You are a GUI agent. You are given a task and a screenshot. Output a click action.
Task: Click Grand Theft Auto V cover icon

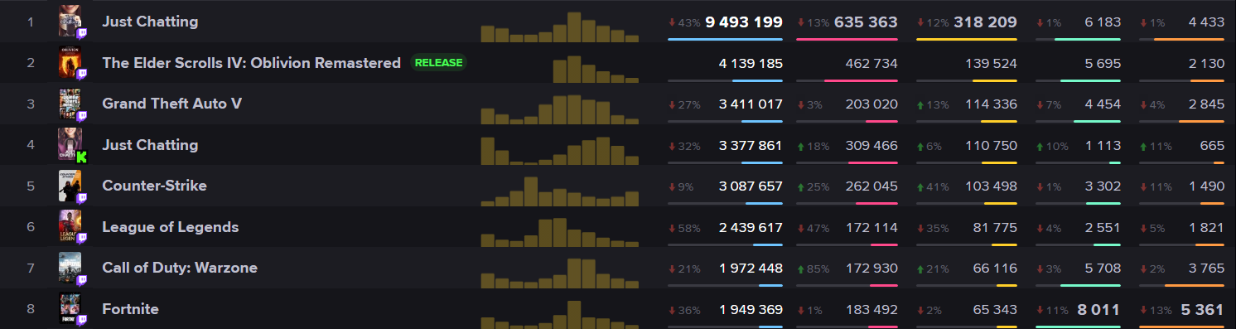click(70, 104)
